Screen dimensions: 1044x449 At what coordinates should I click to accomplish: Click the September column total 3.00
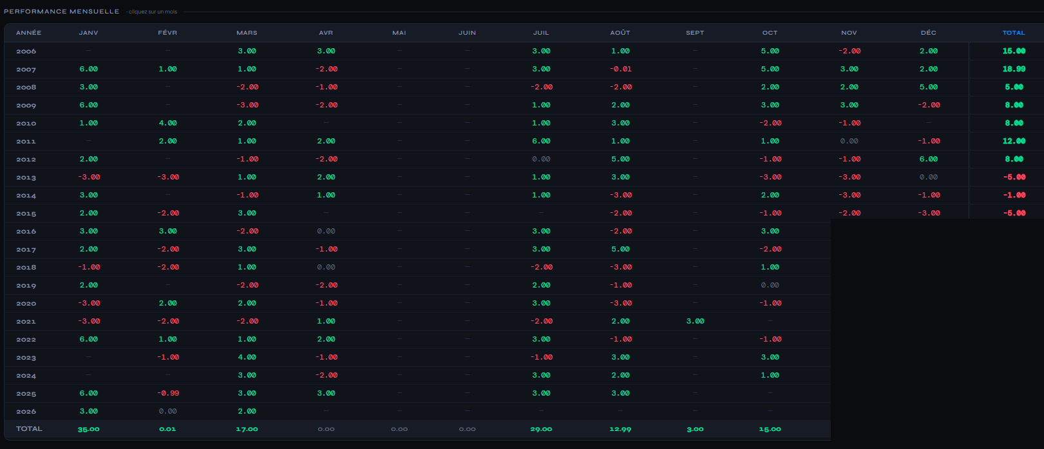click(x=695, y=429)
